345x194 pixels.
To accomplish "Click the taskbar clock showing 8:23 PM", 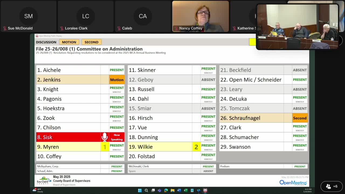I will coord(308,190).
